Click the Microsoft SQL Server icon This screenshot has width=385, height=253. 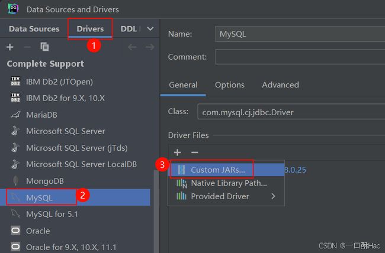point(15,131)
